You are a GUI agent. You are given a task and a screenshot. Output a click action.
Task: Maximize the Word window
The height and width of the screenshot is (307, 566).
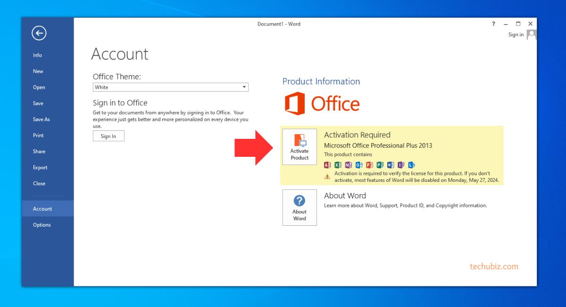pos(518,24)
